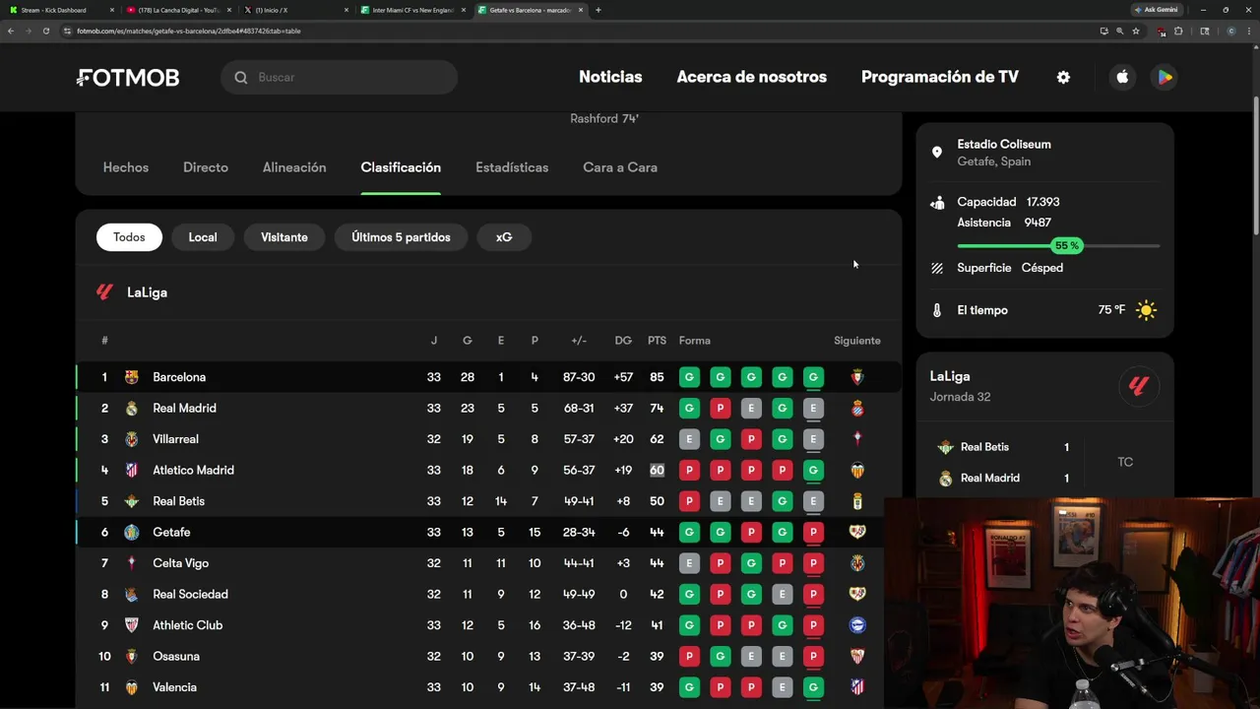Switch to the Estadísticas tab
Screen dimensions: 1260x709
[x=512, y=167]
